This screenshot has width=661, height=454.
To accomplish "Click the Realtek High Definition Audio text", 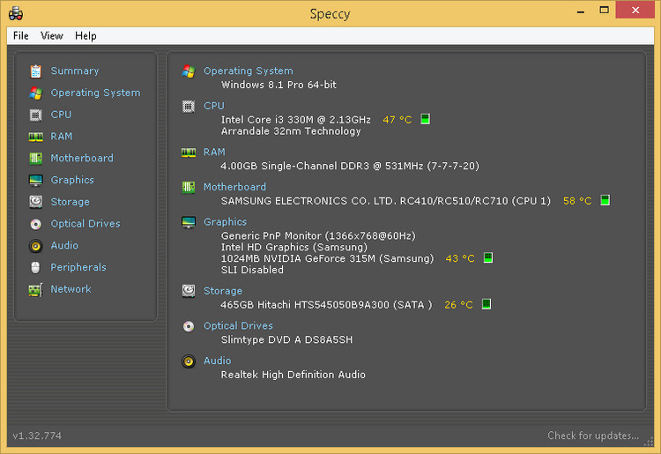I will [293, 375].
